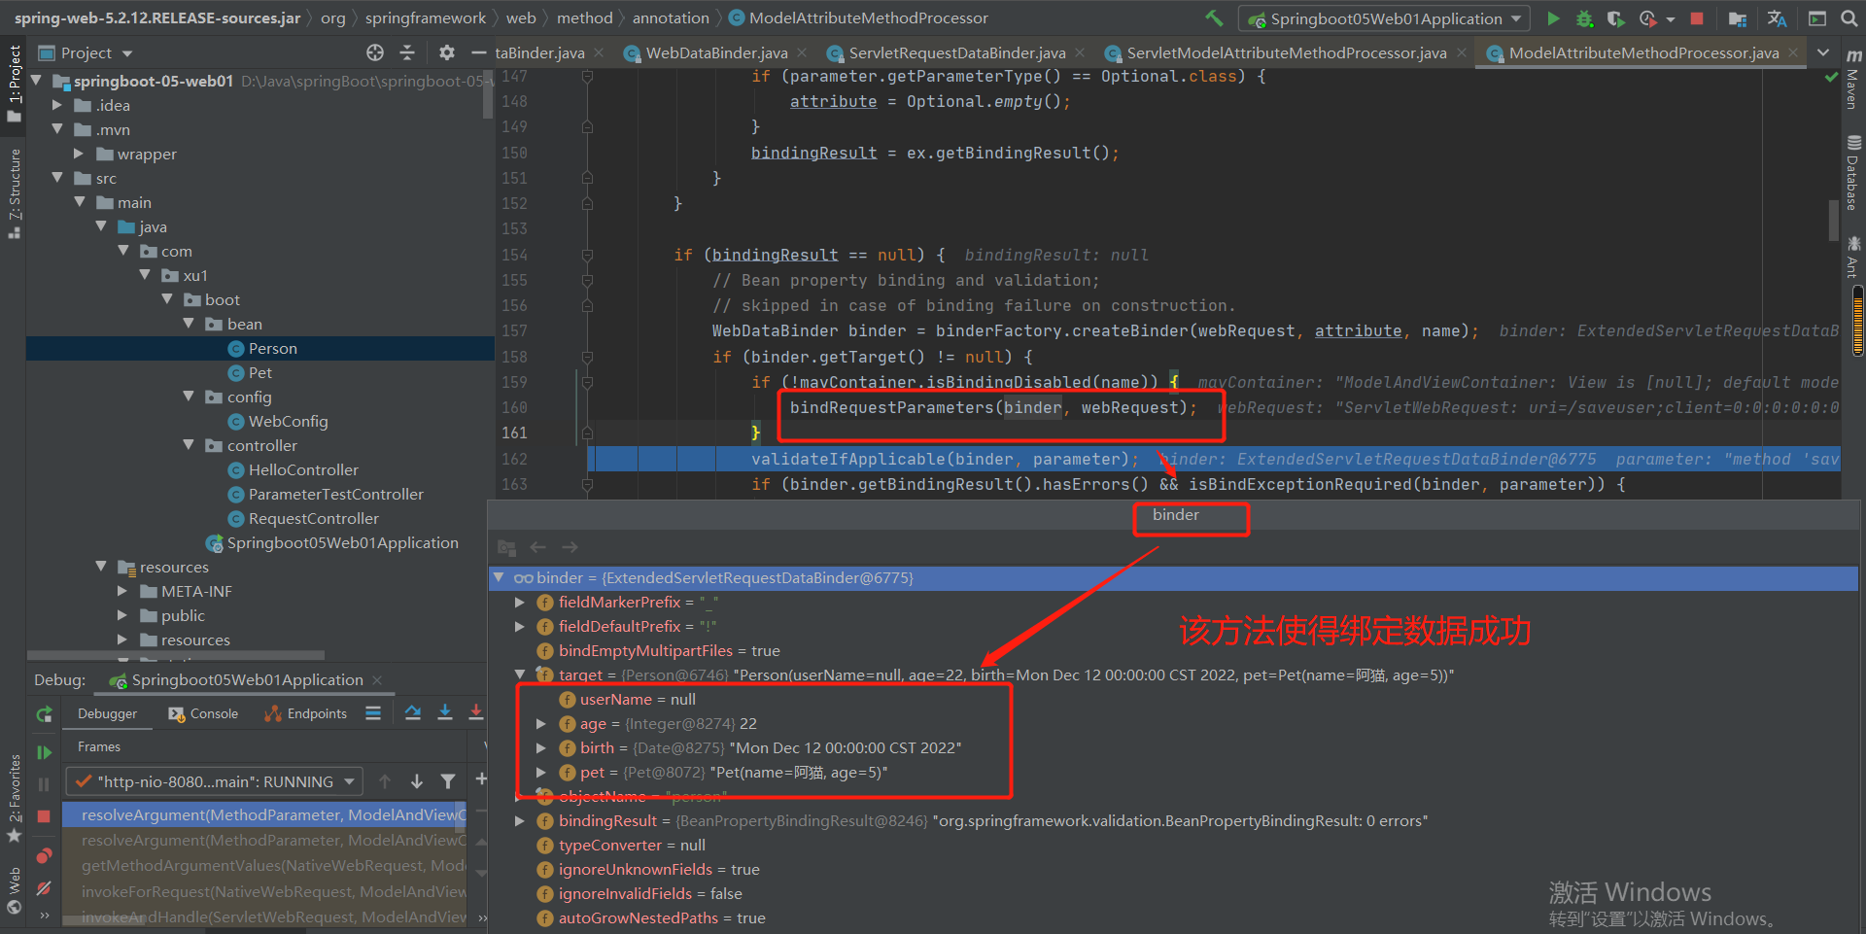Click the translate icon in the top toolbar

tap(1777, 18)
